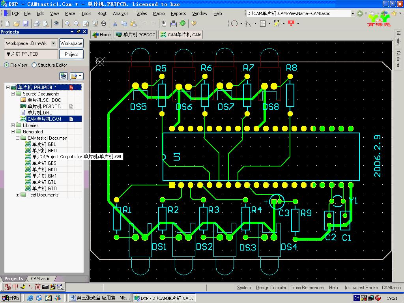Image resolution: width=404 pixels, height=303 pixels.
Task: Collapse the Source Documents folder
Action: point(13,94)
